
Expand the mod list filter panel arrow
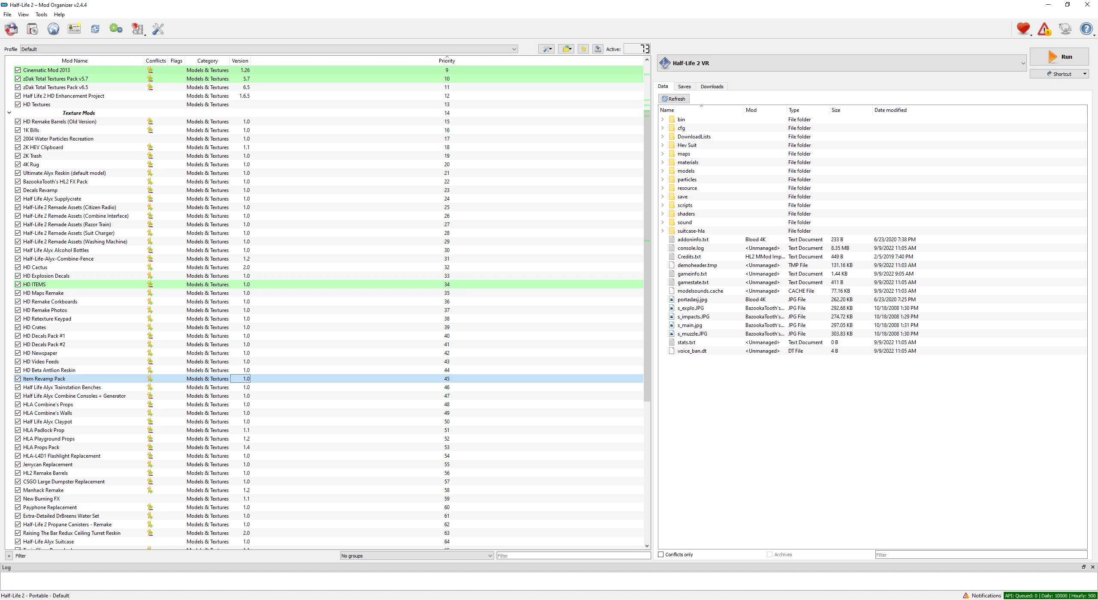tap(9, 556)
